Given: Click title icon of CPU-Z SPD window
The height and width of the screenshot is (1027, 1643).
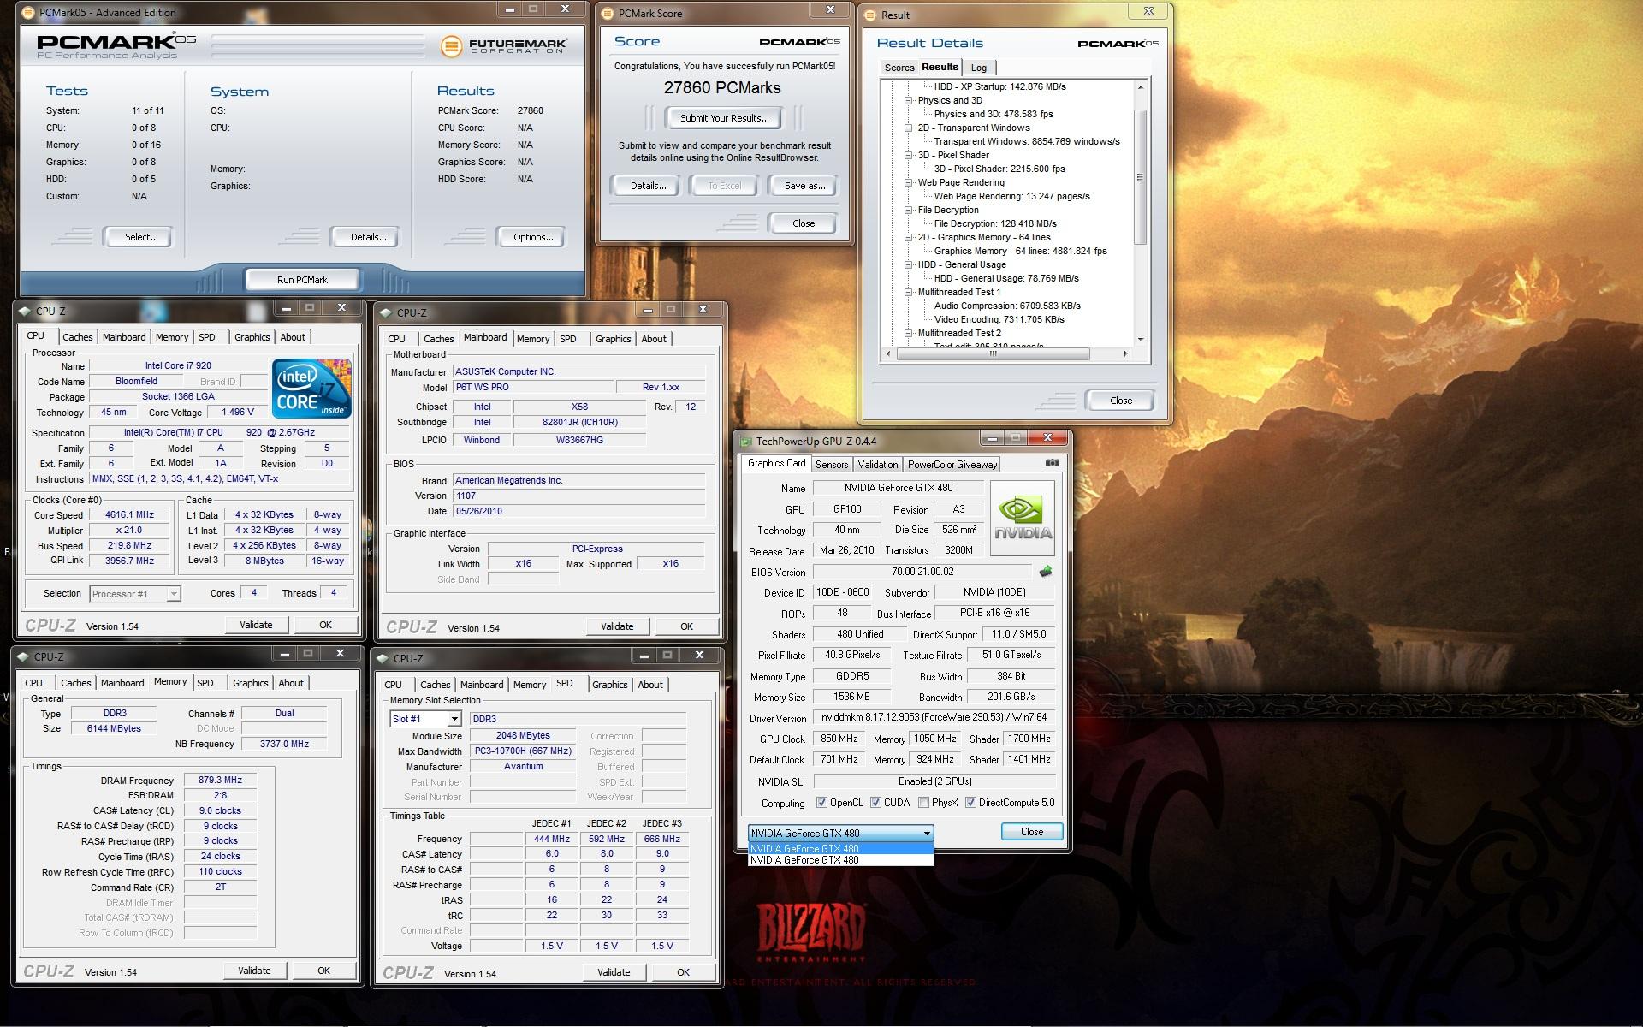Looking at the screenshot, I should [x=383, y=659].
